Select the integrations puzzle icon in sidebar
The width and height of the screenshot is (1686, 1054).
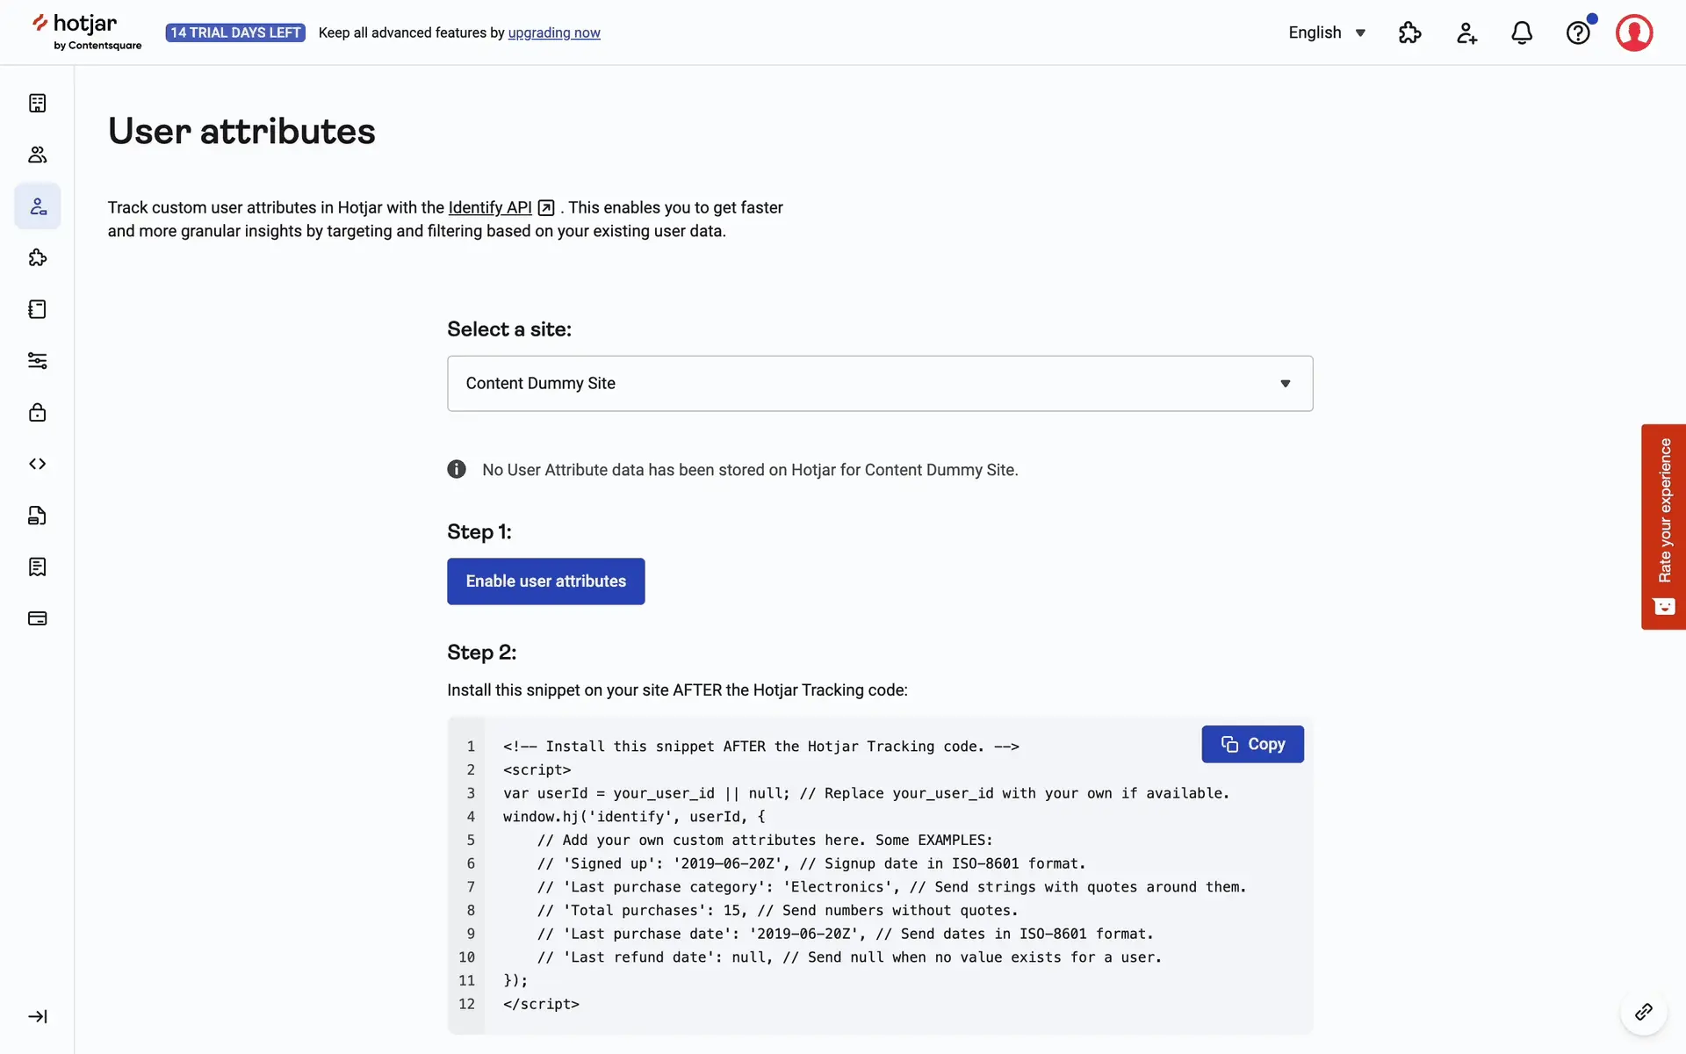point(37,257)
